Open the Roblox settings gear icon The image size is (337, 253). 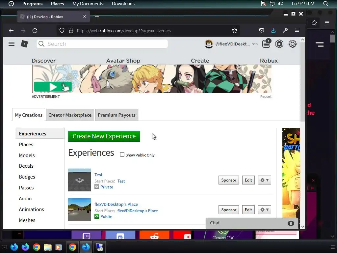[293, 44]
